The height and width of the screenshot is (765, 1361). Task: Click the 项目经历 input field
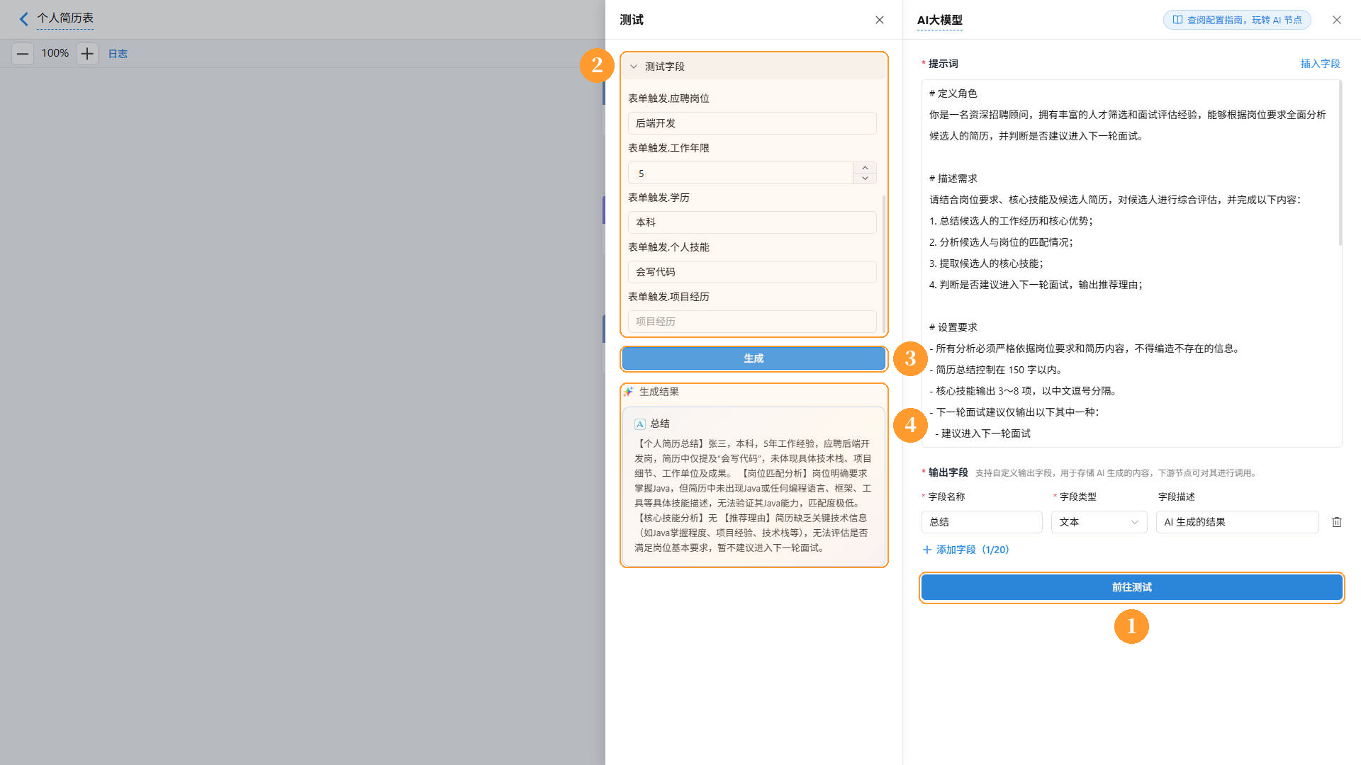752,322
